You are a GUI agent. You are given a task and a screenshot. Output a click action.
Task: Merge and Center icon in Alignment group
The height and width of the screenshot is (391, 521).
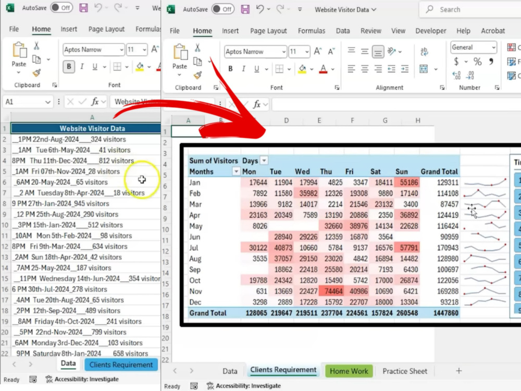(x=424, y=69)
